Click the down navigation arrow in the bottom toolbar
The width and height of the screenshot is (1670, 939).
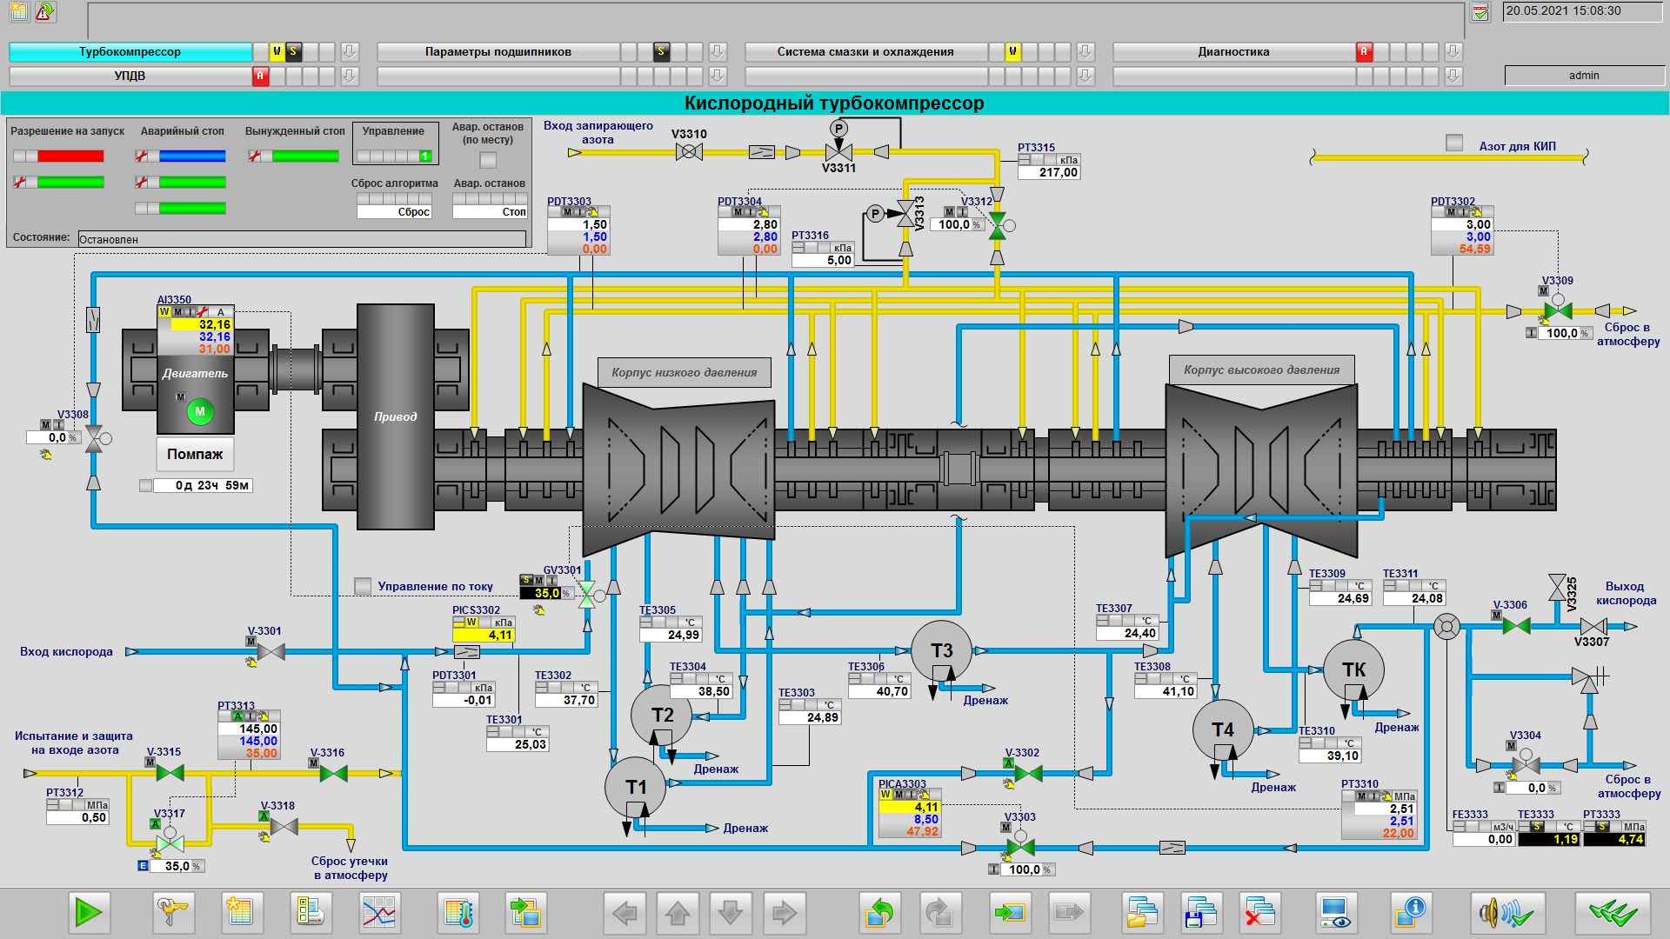731,913
